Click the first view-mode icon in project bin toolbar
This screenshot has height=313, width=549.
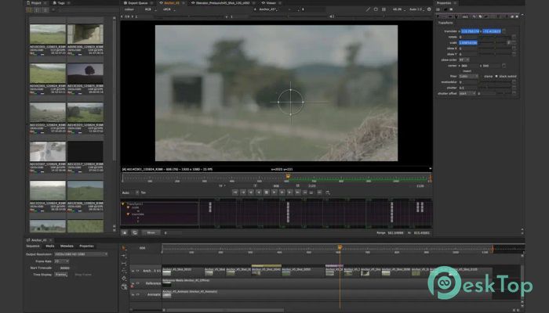[30, 9]
